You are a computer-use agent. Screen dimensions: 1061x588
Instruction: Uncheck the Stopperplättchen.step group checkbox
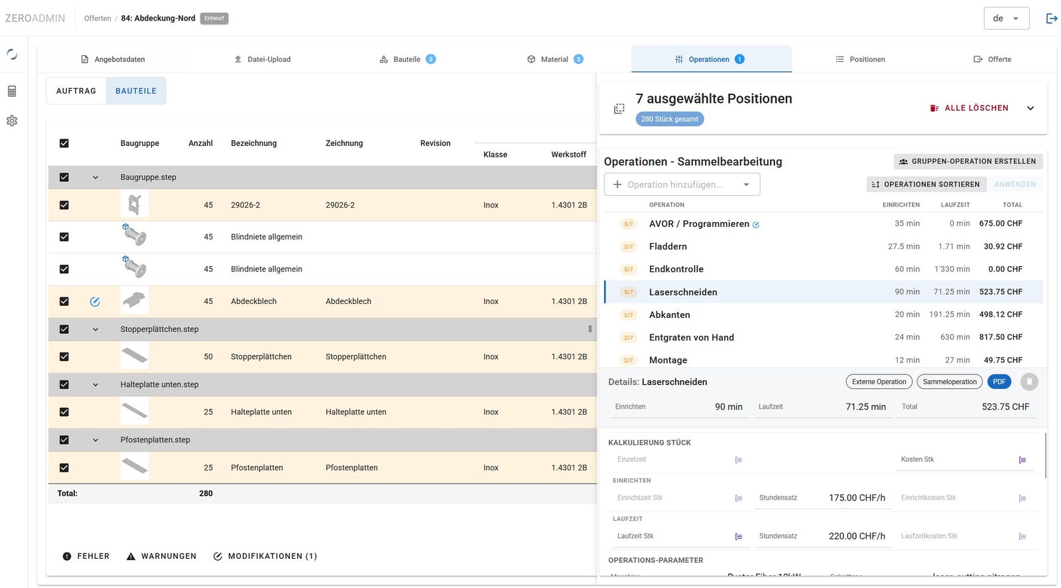(x=64, y=329)
